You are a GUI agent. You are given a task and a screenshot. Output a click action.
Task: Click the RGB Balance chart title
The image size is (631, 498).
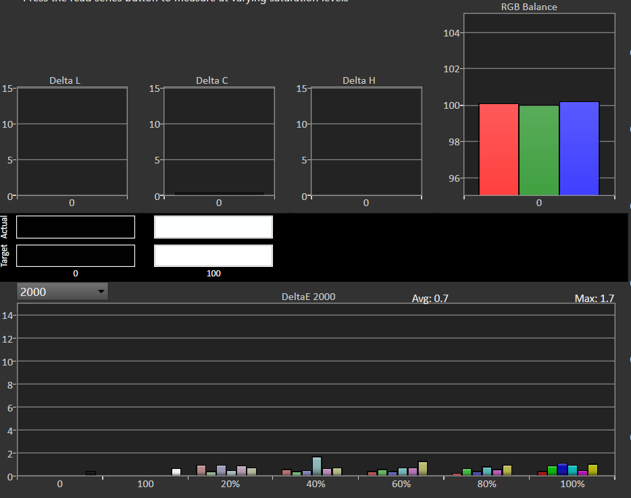pos(529,7)
